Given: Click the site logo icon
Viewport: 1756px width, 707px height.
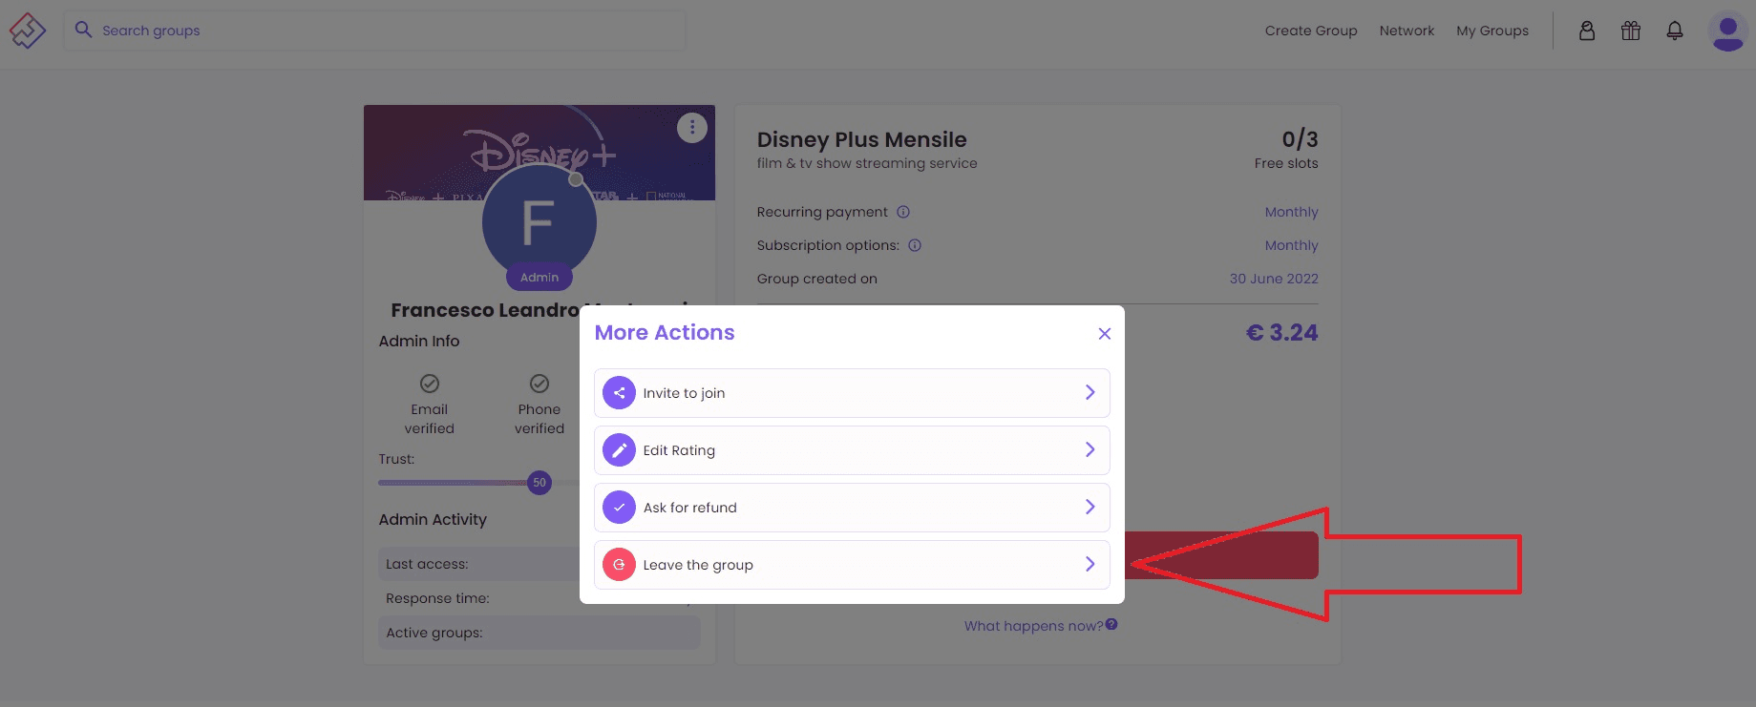Looking at the screenshot, I should coord(28,31).
